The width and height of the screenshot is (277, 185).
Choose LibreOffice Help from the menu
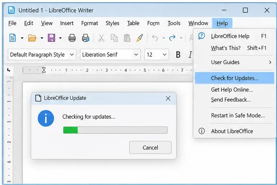coord(234,36)
